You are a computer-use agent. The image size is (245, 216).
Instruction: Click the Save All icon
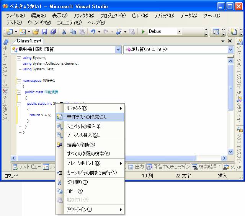[52, 32]
